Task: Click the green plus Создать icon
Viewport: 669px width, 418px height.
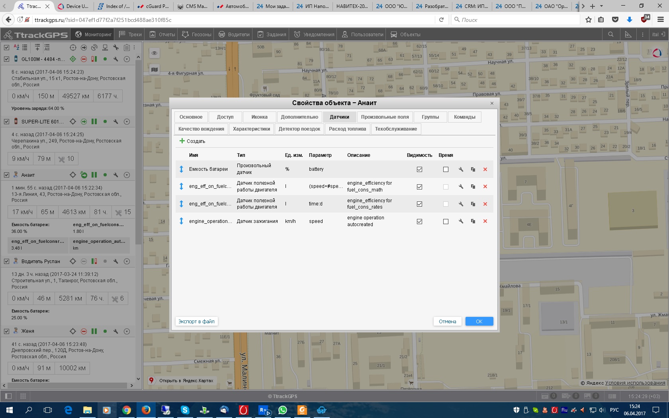Action: coord(182,141)
